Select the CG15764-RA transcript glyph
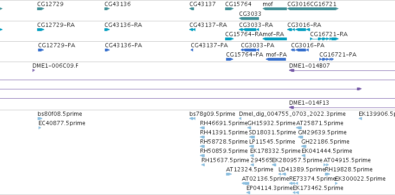395x195 pixels. 229,39
